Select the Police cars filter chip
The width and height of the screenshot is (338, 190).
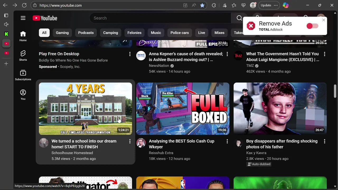pos(180,33)
